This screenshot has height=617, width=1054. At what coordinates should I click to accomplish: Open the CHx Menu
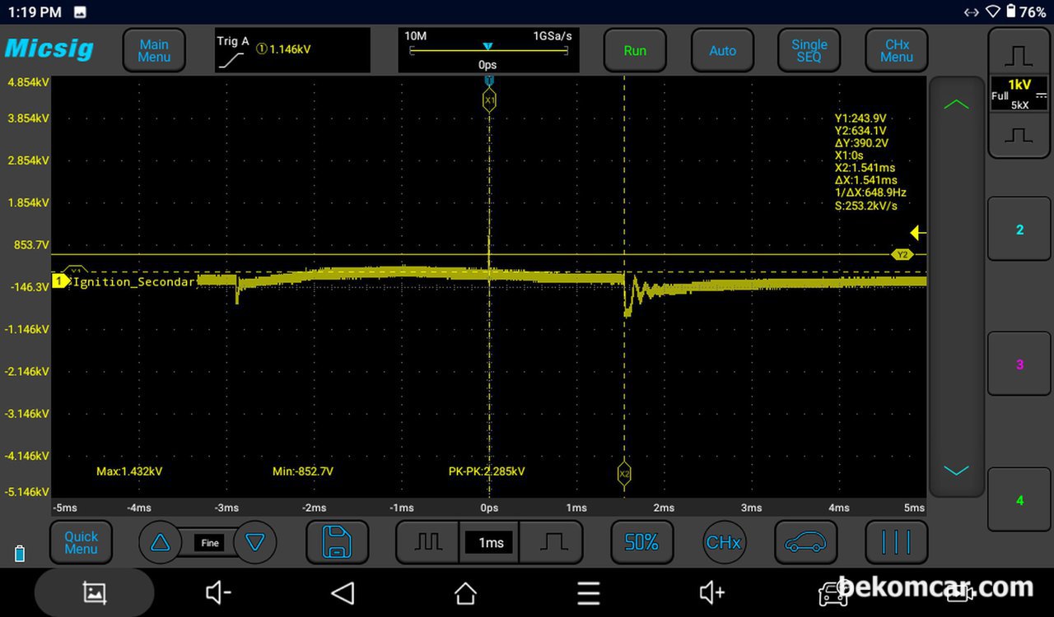(x=896, y=51)
